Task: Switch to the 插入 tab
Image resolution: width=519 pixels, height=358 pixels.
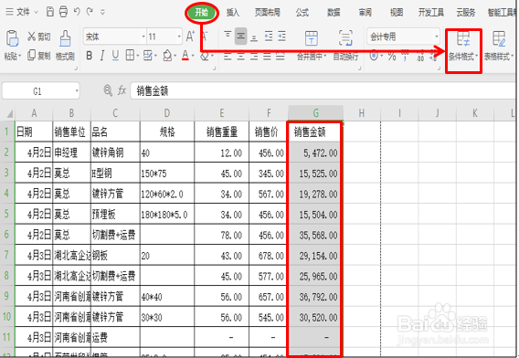Action: (233, 13)
